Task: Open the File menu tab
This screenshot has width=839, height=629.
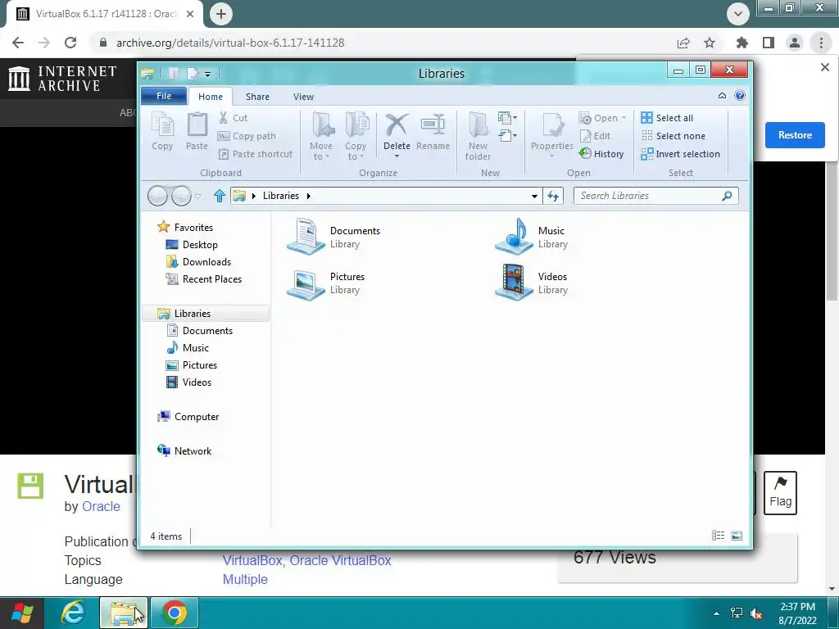Action: pos(164,97)
